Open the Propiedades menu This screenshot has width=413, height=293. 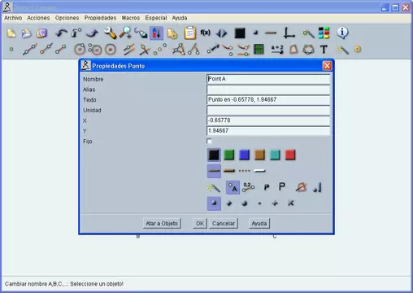click(x=100, y=18)
